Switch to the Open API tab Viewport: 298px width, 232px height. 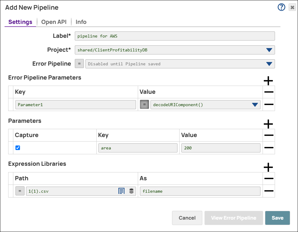coord(54,22)
